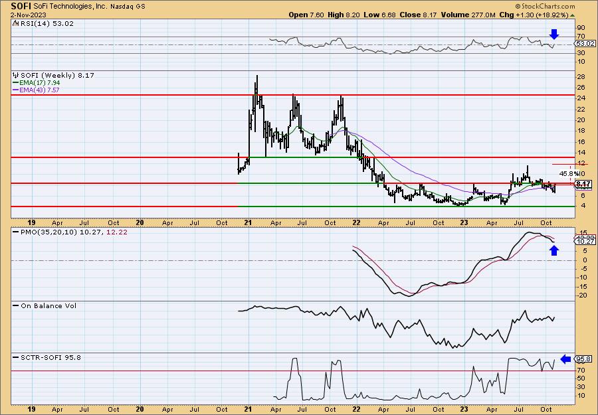This screenshot has height=415, width=598.
Task: Click the 90 level on the RSI axis
Action: click(x=581, y=28)
